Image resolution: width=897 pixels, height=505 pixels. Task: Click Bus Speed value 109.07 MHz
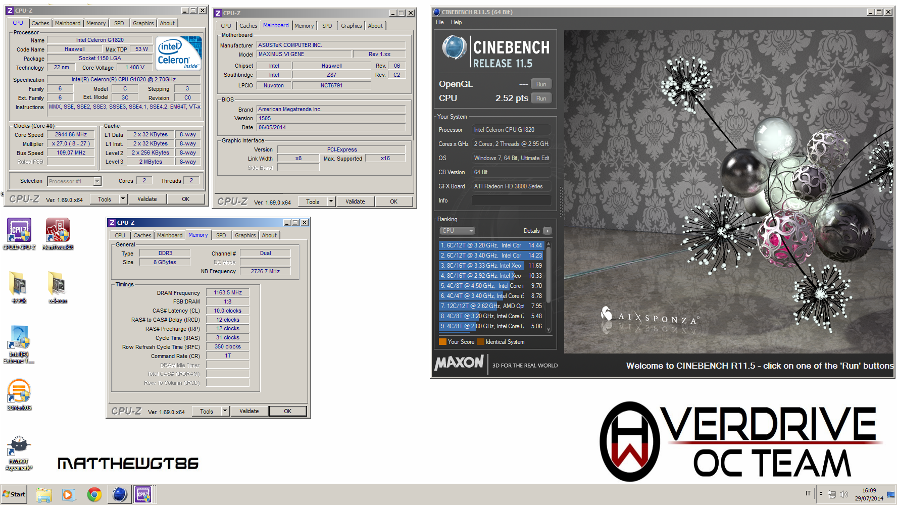pyautogui.click(x=71, y=153)
